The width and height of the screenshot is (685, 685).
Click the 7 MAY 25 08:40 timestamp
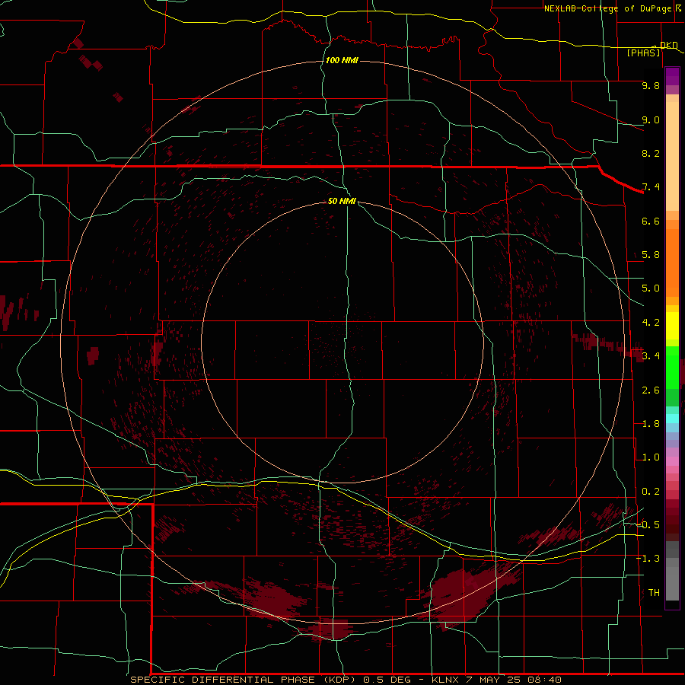pyautogui.click(x=515, y=680)
